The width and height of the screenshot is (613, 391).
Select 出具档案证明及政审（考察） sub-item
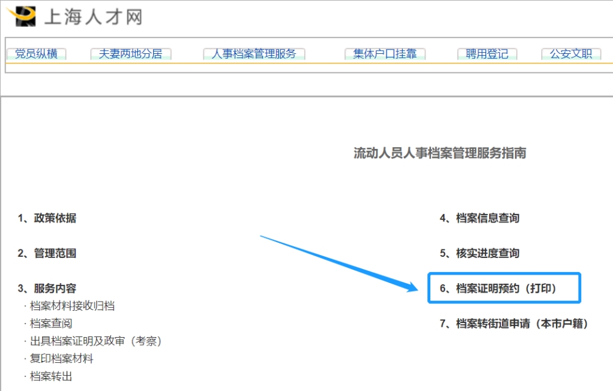pyautogui.click(x=96, y=341)
